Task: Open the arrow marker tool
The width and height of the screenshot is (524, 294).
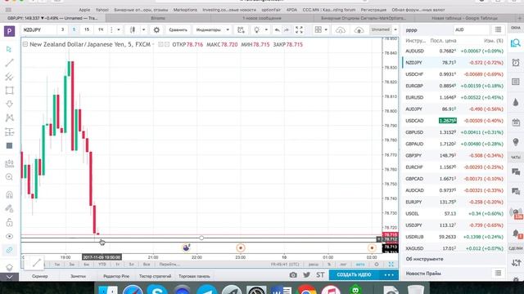Action: [x=9, y=104]
